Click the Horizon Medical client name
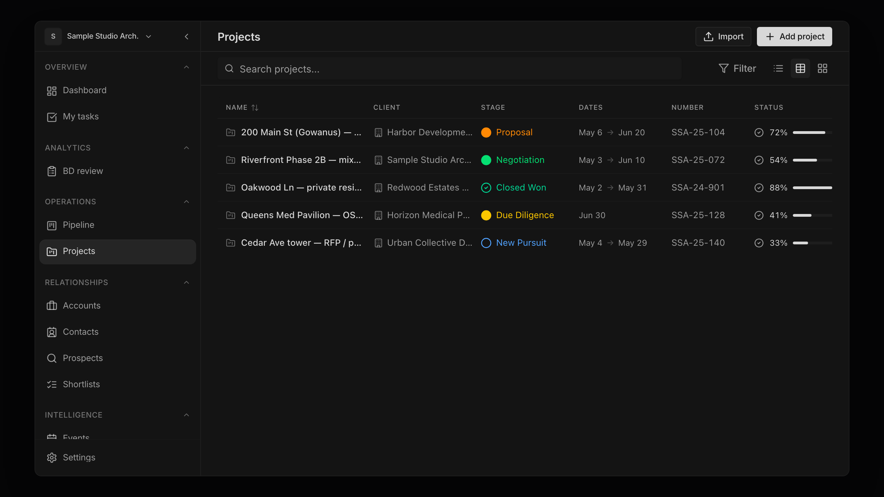Image resolution: width=884 pixels, height=497 pixels. click(x=428, y=215)
